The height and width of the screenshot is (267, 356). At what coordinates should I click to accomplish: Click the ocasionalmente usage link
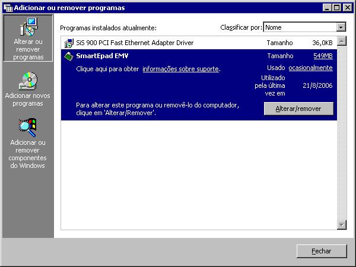(x=310, y=68)
